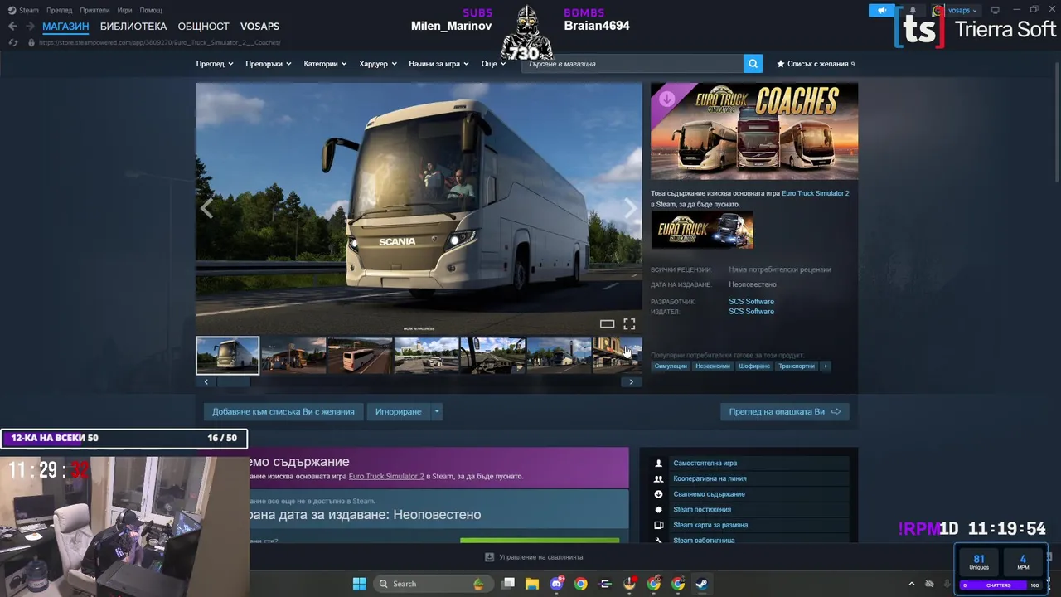Open the VOSAPS profile tab

259,27
